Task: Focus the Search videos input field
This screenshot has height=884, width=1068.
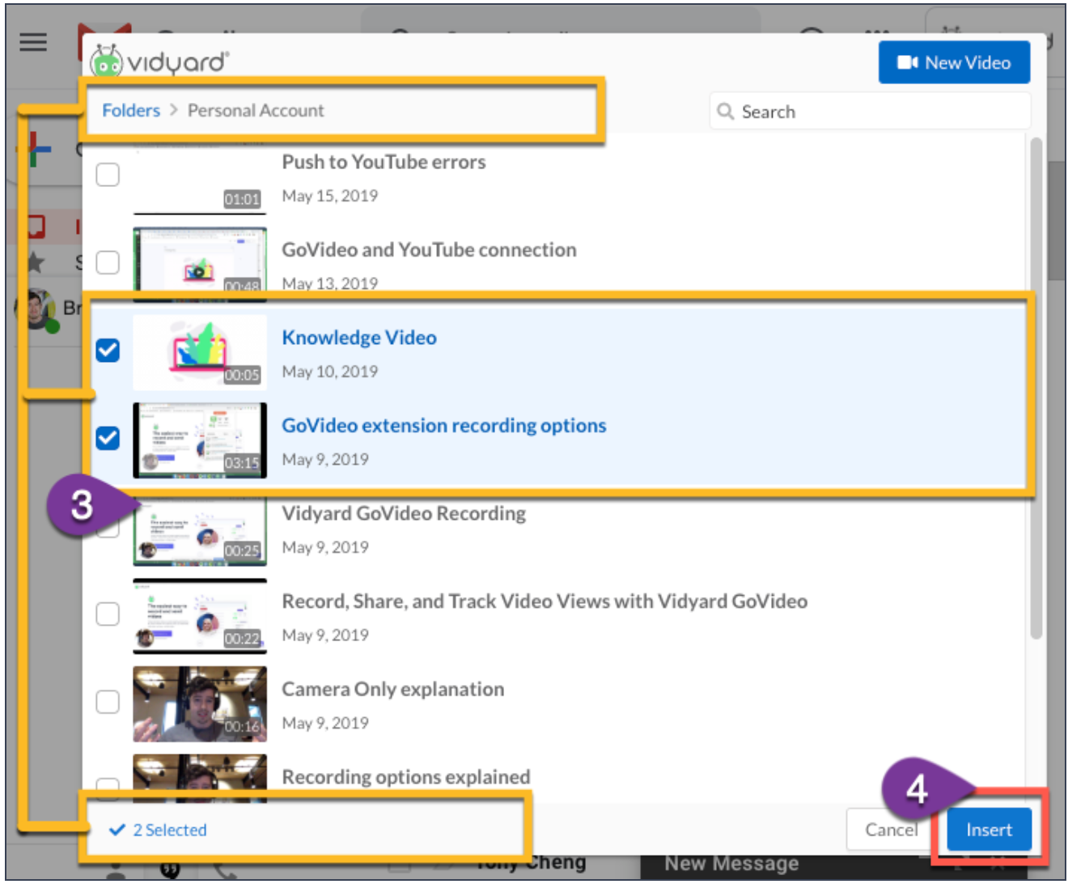Action: 871,112
